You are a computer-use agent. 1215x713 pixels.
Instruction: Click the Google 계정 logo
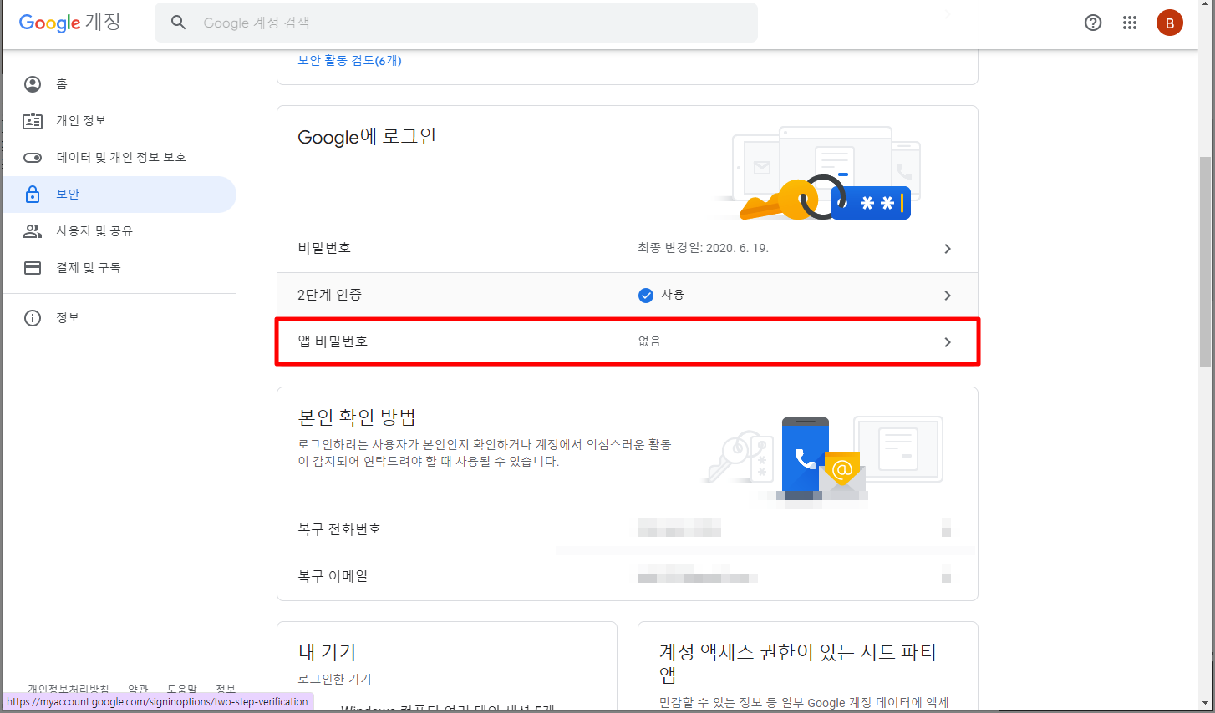[70, 23]
